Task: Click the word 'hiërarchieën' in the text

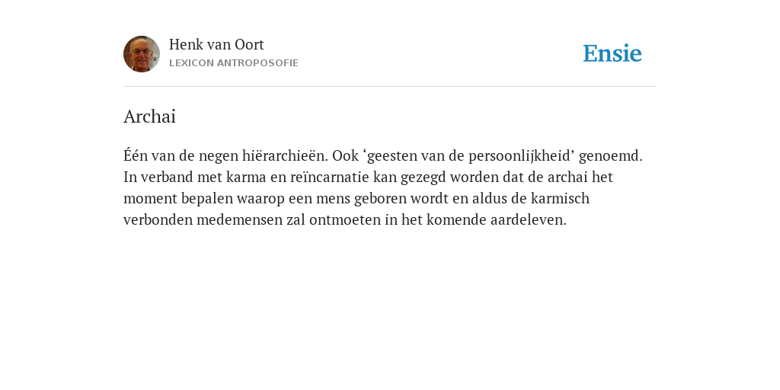Action: 285,155
